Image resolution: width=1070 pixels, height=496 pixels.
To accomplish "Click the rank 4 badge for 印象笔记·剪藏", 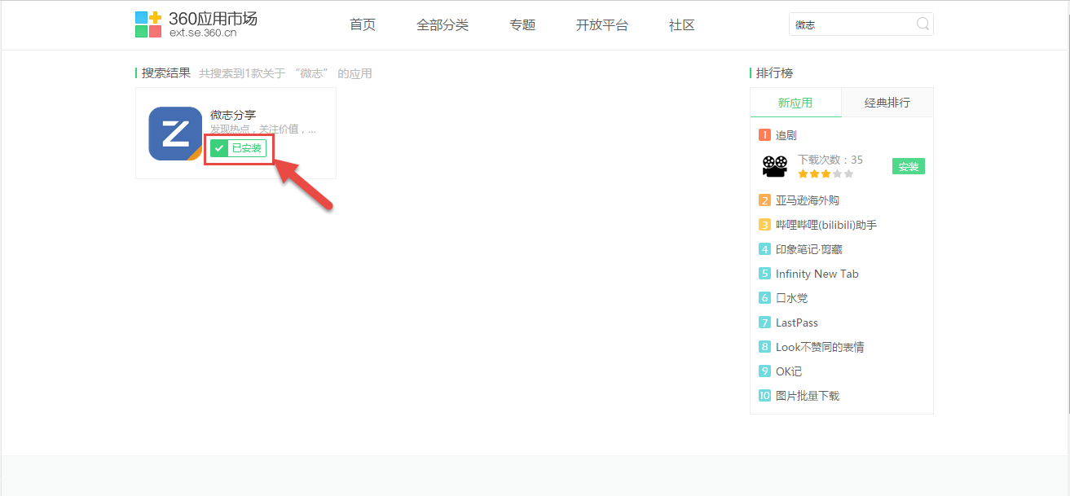I will pos(764,249).
